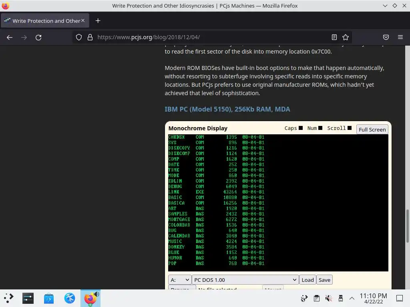The height and width of the screenshot is (307, 410).
Task: Click the POP BAS listing row
Action: 216,263
